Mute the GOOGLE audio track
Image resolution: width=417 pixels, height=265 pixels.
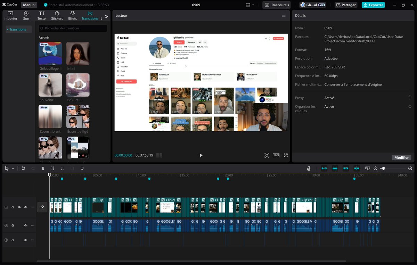(26, 225)
